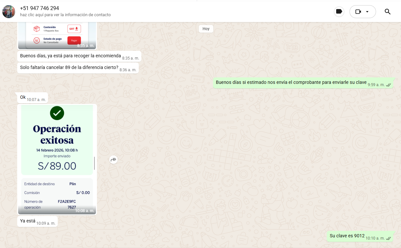Start a video call with camera icon
The image size is (401, 248).
pyautogui.click(x=358, y=12)
